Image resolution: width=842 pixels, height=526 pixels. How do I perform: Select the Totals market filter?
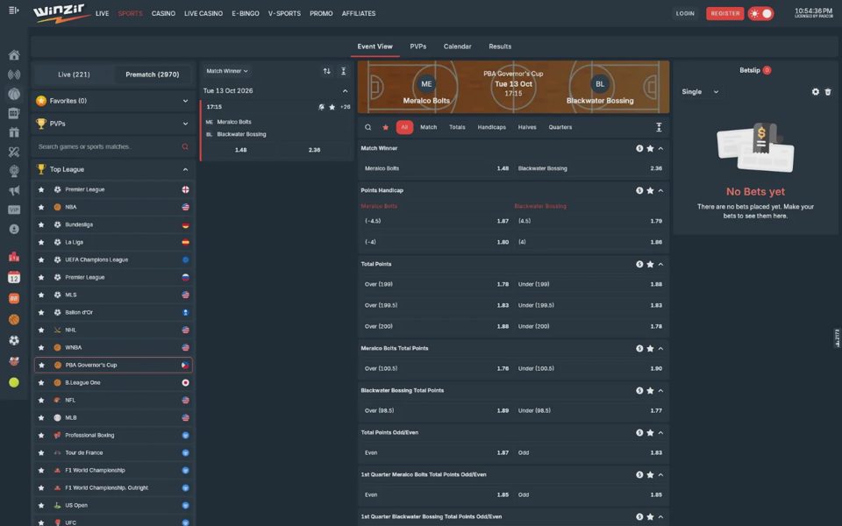pos(457,127)
